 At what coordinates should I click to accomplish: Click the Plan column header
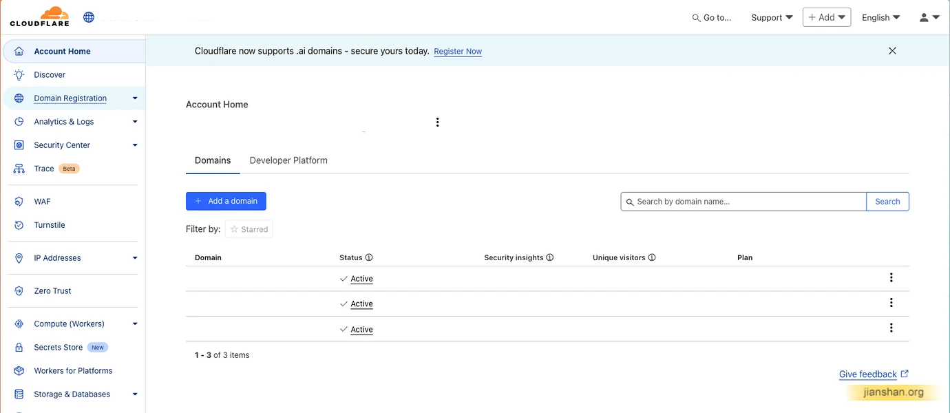point(745,257)
